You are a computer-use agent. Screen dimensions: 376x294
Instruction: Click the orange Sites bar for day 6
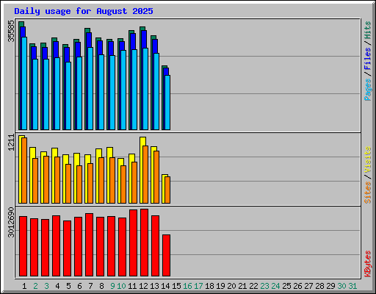click(79, 184)
